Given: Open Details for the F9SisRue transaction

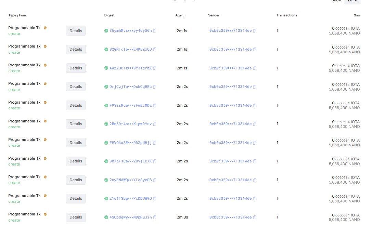Looking at the screenshot, I should [x=76, y=105].
